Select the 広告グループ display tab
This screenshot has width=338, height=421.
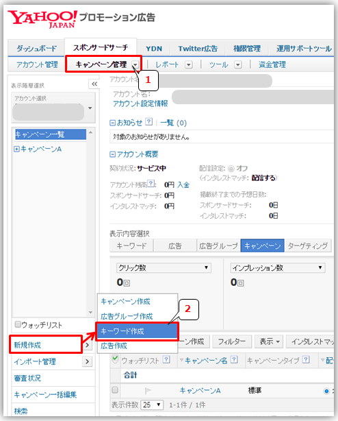click(x=218, y=245)
